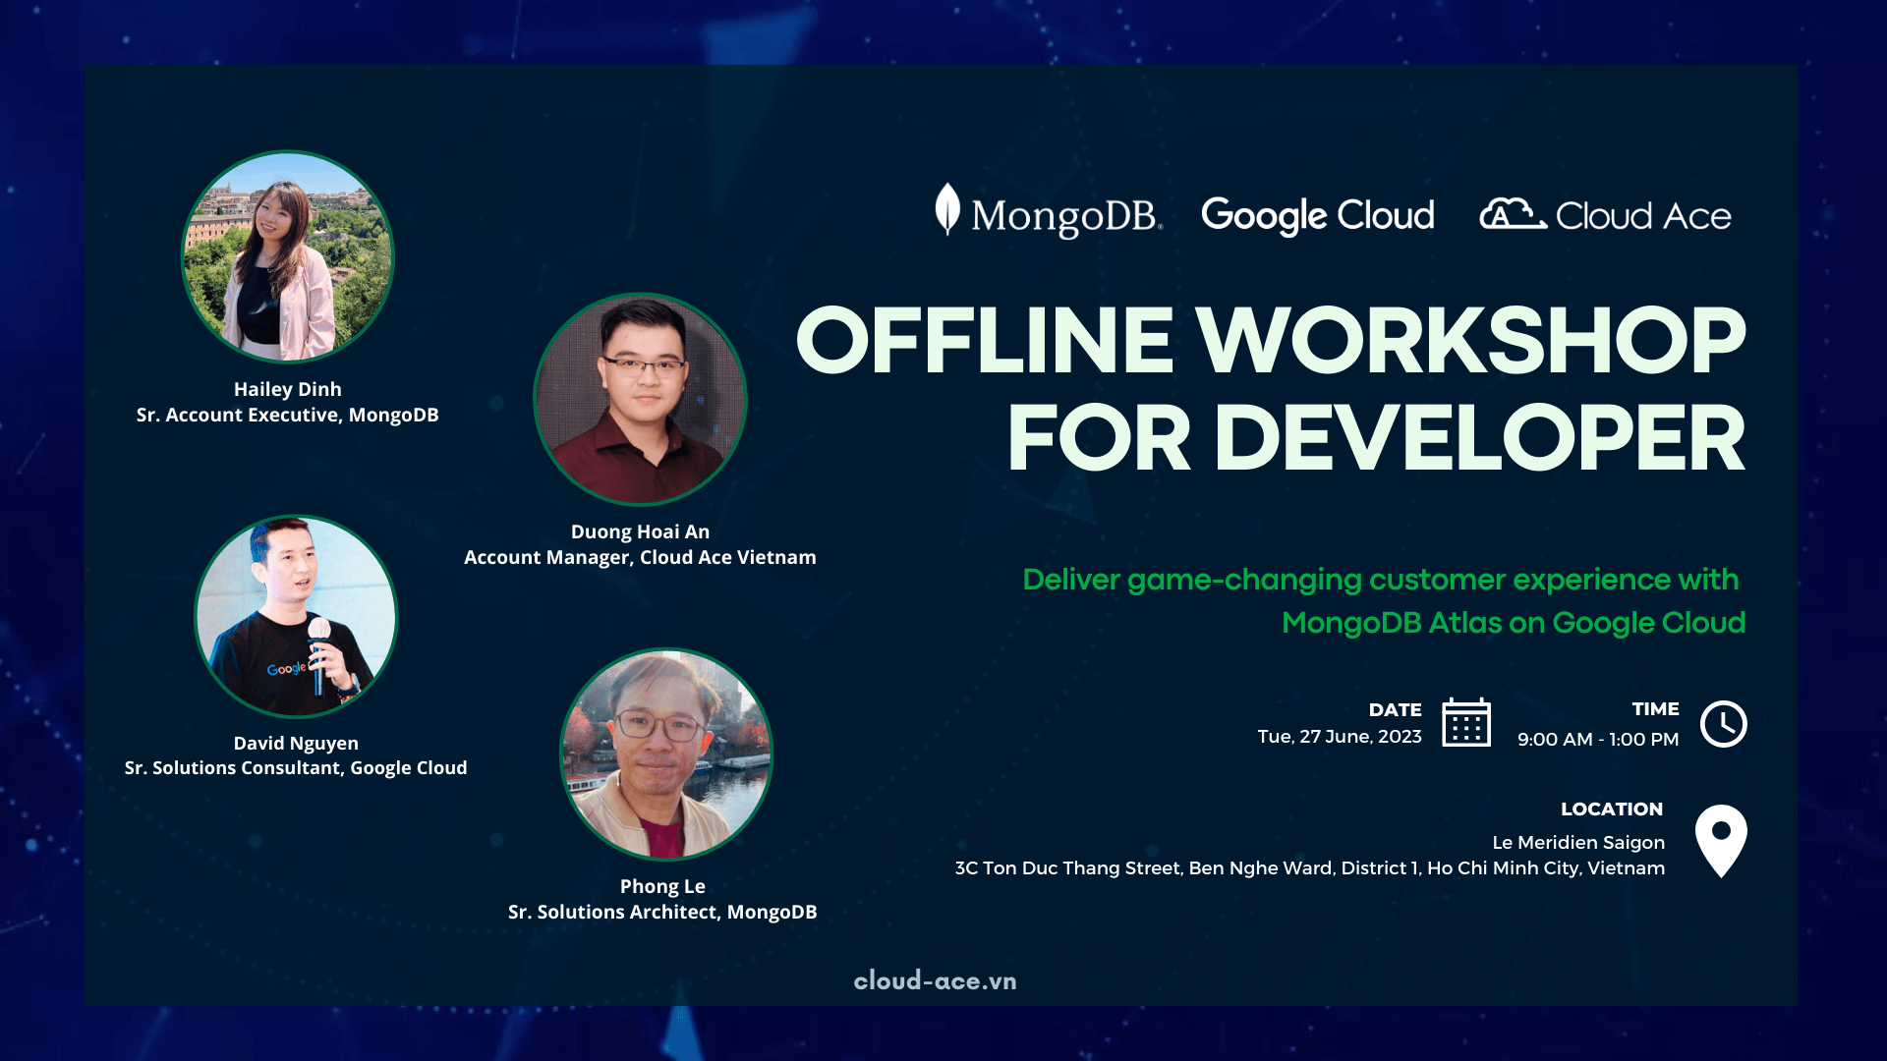Image resolution: width=1887 pixels, height=1061 pixels.
Task: Select the clock icon next to the time
Action: (x=1725, y=723)
